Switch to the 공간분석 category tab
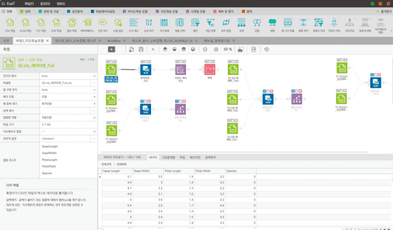Viewport: 393px width, 230px height. pos(75,12)
